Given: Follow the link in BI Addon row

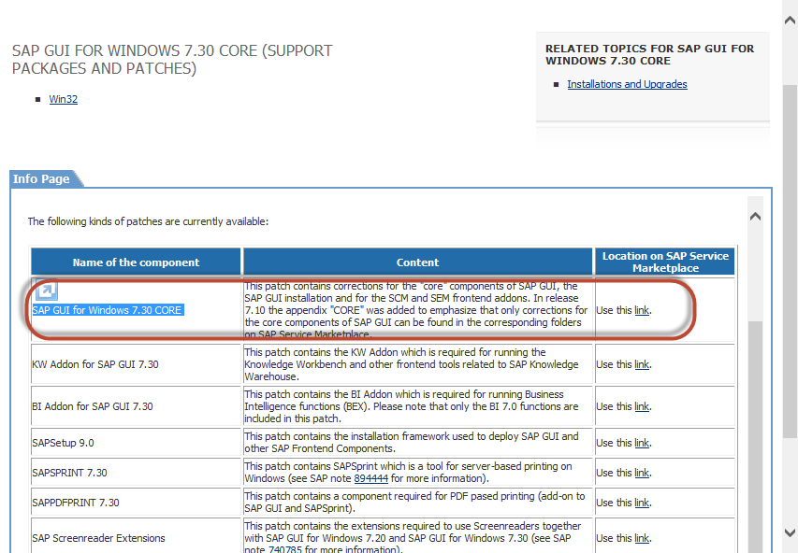Looking at the screenshot, I should pyautogui.click(x=642, y=406).
